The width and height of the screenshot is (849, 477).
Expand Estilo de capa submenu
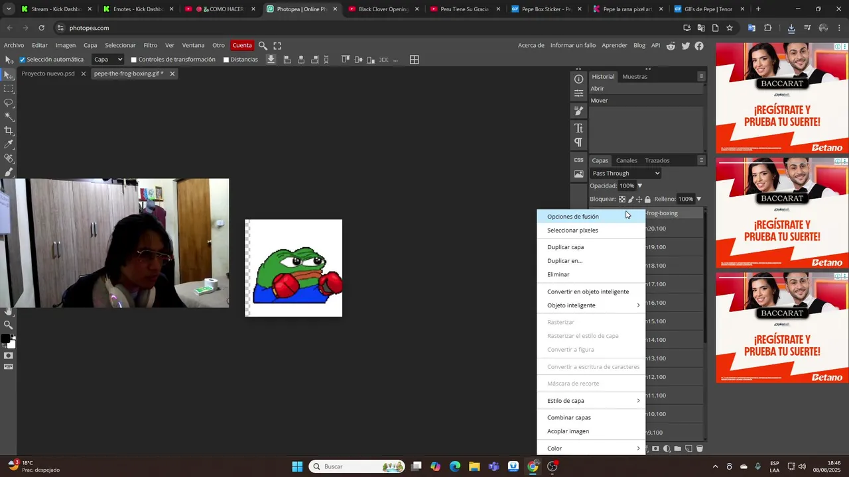pyautogui.click(x=590, y=401)
